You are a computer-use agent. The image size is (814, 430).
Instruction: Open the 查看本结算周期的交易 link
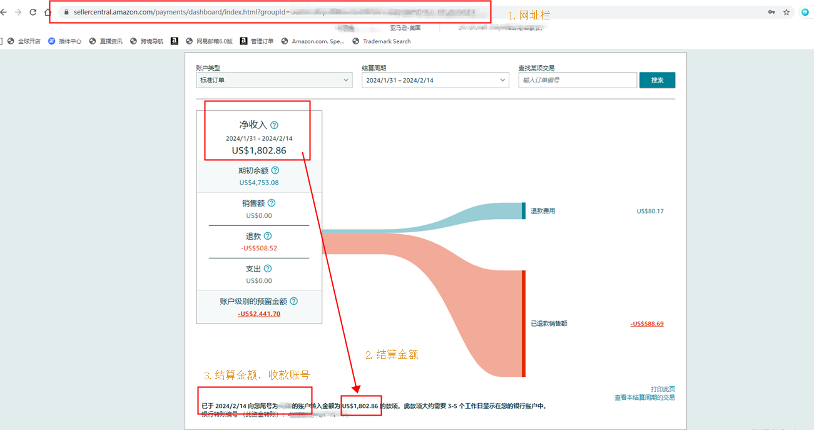pos(644,397)
